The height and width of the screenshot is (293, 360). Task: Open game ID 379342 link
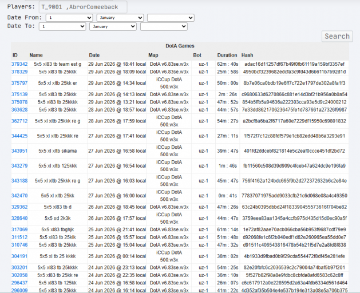[x=19, y=64]
